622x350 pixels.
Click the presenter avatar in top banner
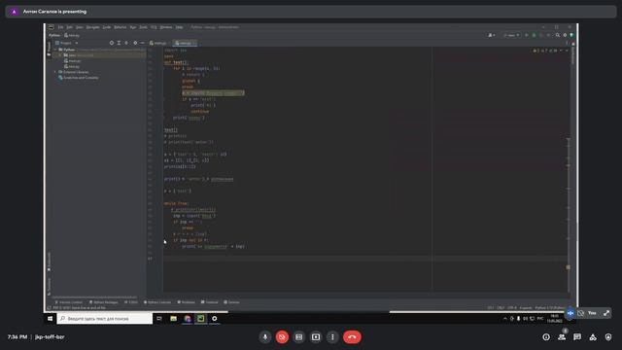14,12
